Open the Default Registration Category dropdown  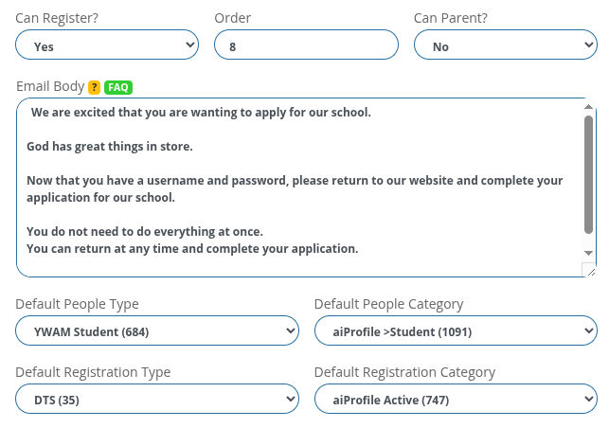pyautogui.click(x=456, y=399)
